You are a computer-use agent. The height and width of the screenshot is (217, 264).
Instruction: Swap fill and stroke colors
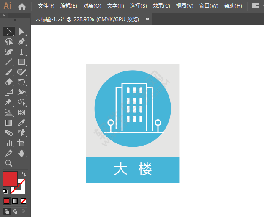click(24, 174)
